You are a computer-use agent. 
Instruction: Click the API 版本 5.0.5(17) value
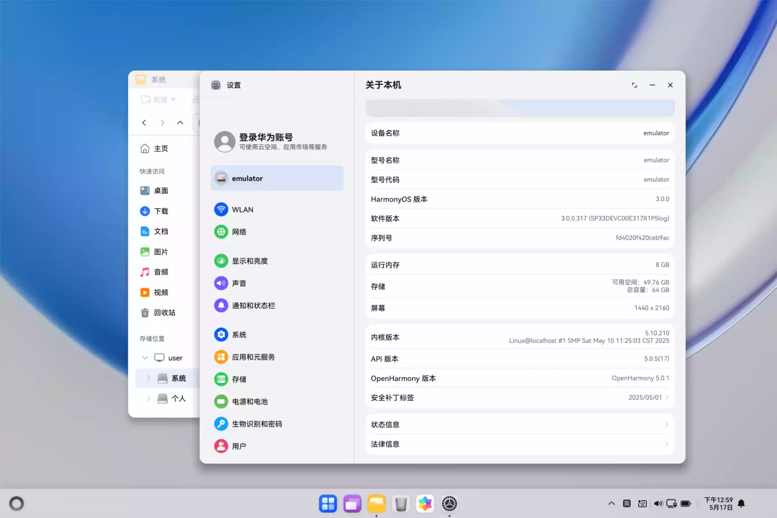pos(656,359)
